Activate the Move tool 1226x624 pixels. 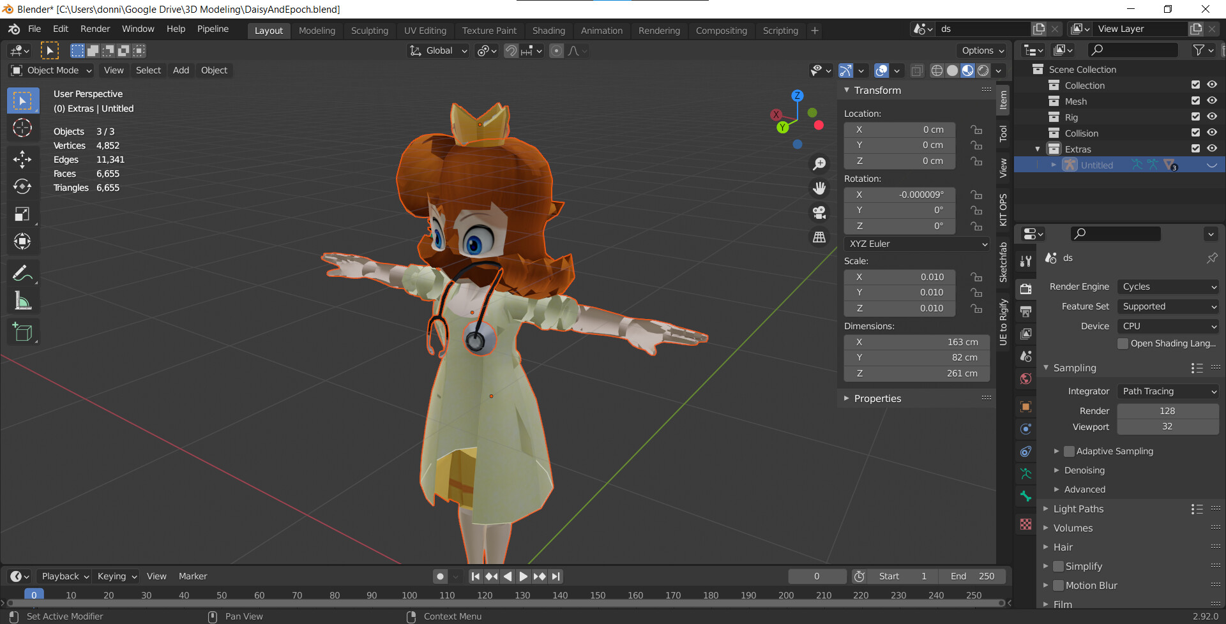click(22, 159)
